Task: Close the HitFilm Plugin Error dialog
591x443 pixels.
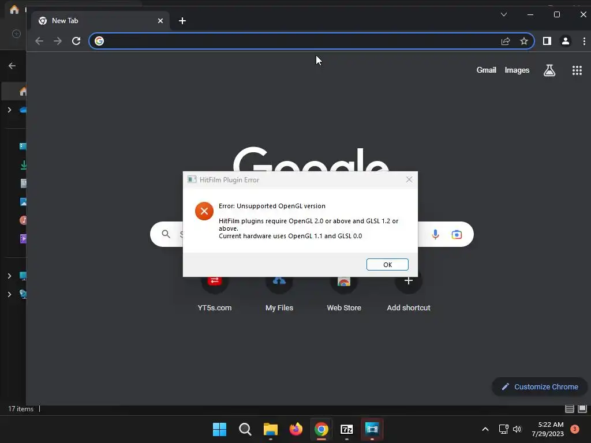Action: point(409,180)
